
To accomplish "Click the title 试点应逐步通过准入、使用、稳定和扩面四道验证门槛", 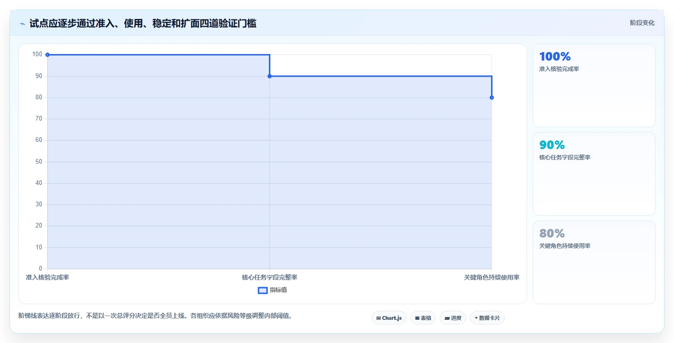I will (143, 23).
